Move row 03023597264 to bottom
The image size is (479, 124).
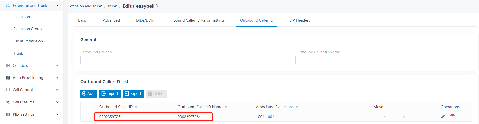(404, 116)
